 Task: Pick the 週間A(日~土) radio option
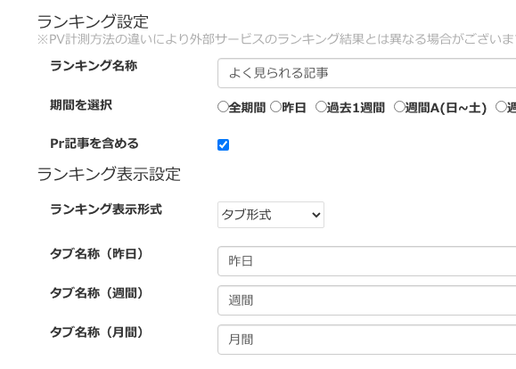(399, 107)
